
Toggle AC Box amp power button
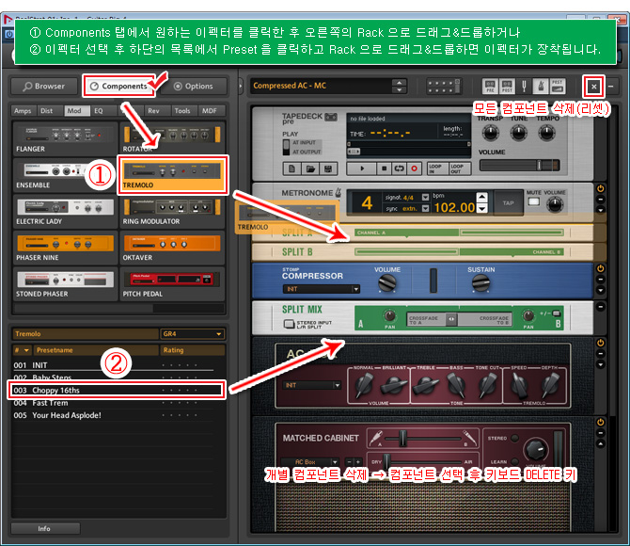coord(600,343)
